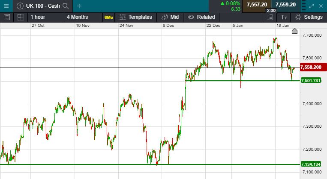Image resolution: width=327 pixels, height=179 pixels.
Task: Open the text size tool
Action: point(284,17)
